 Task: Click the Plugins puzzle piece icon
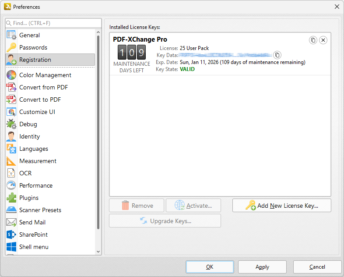(11, 198)
